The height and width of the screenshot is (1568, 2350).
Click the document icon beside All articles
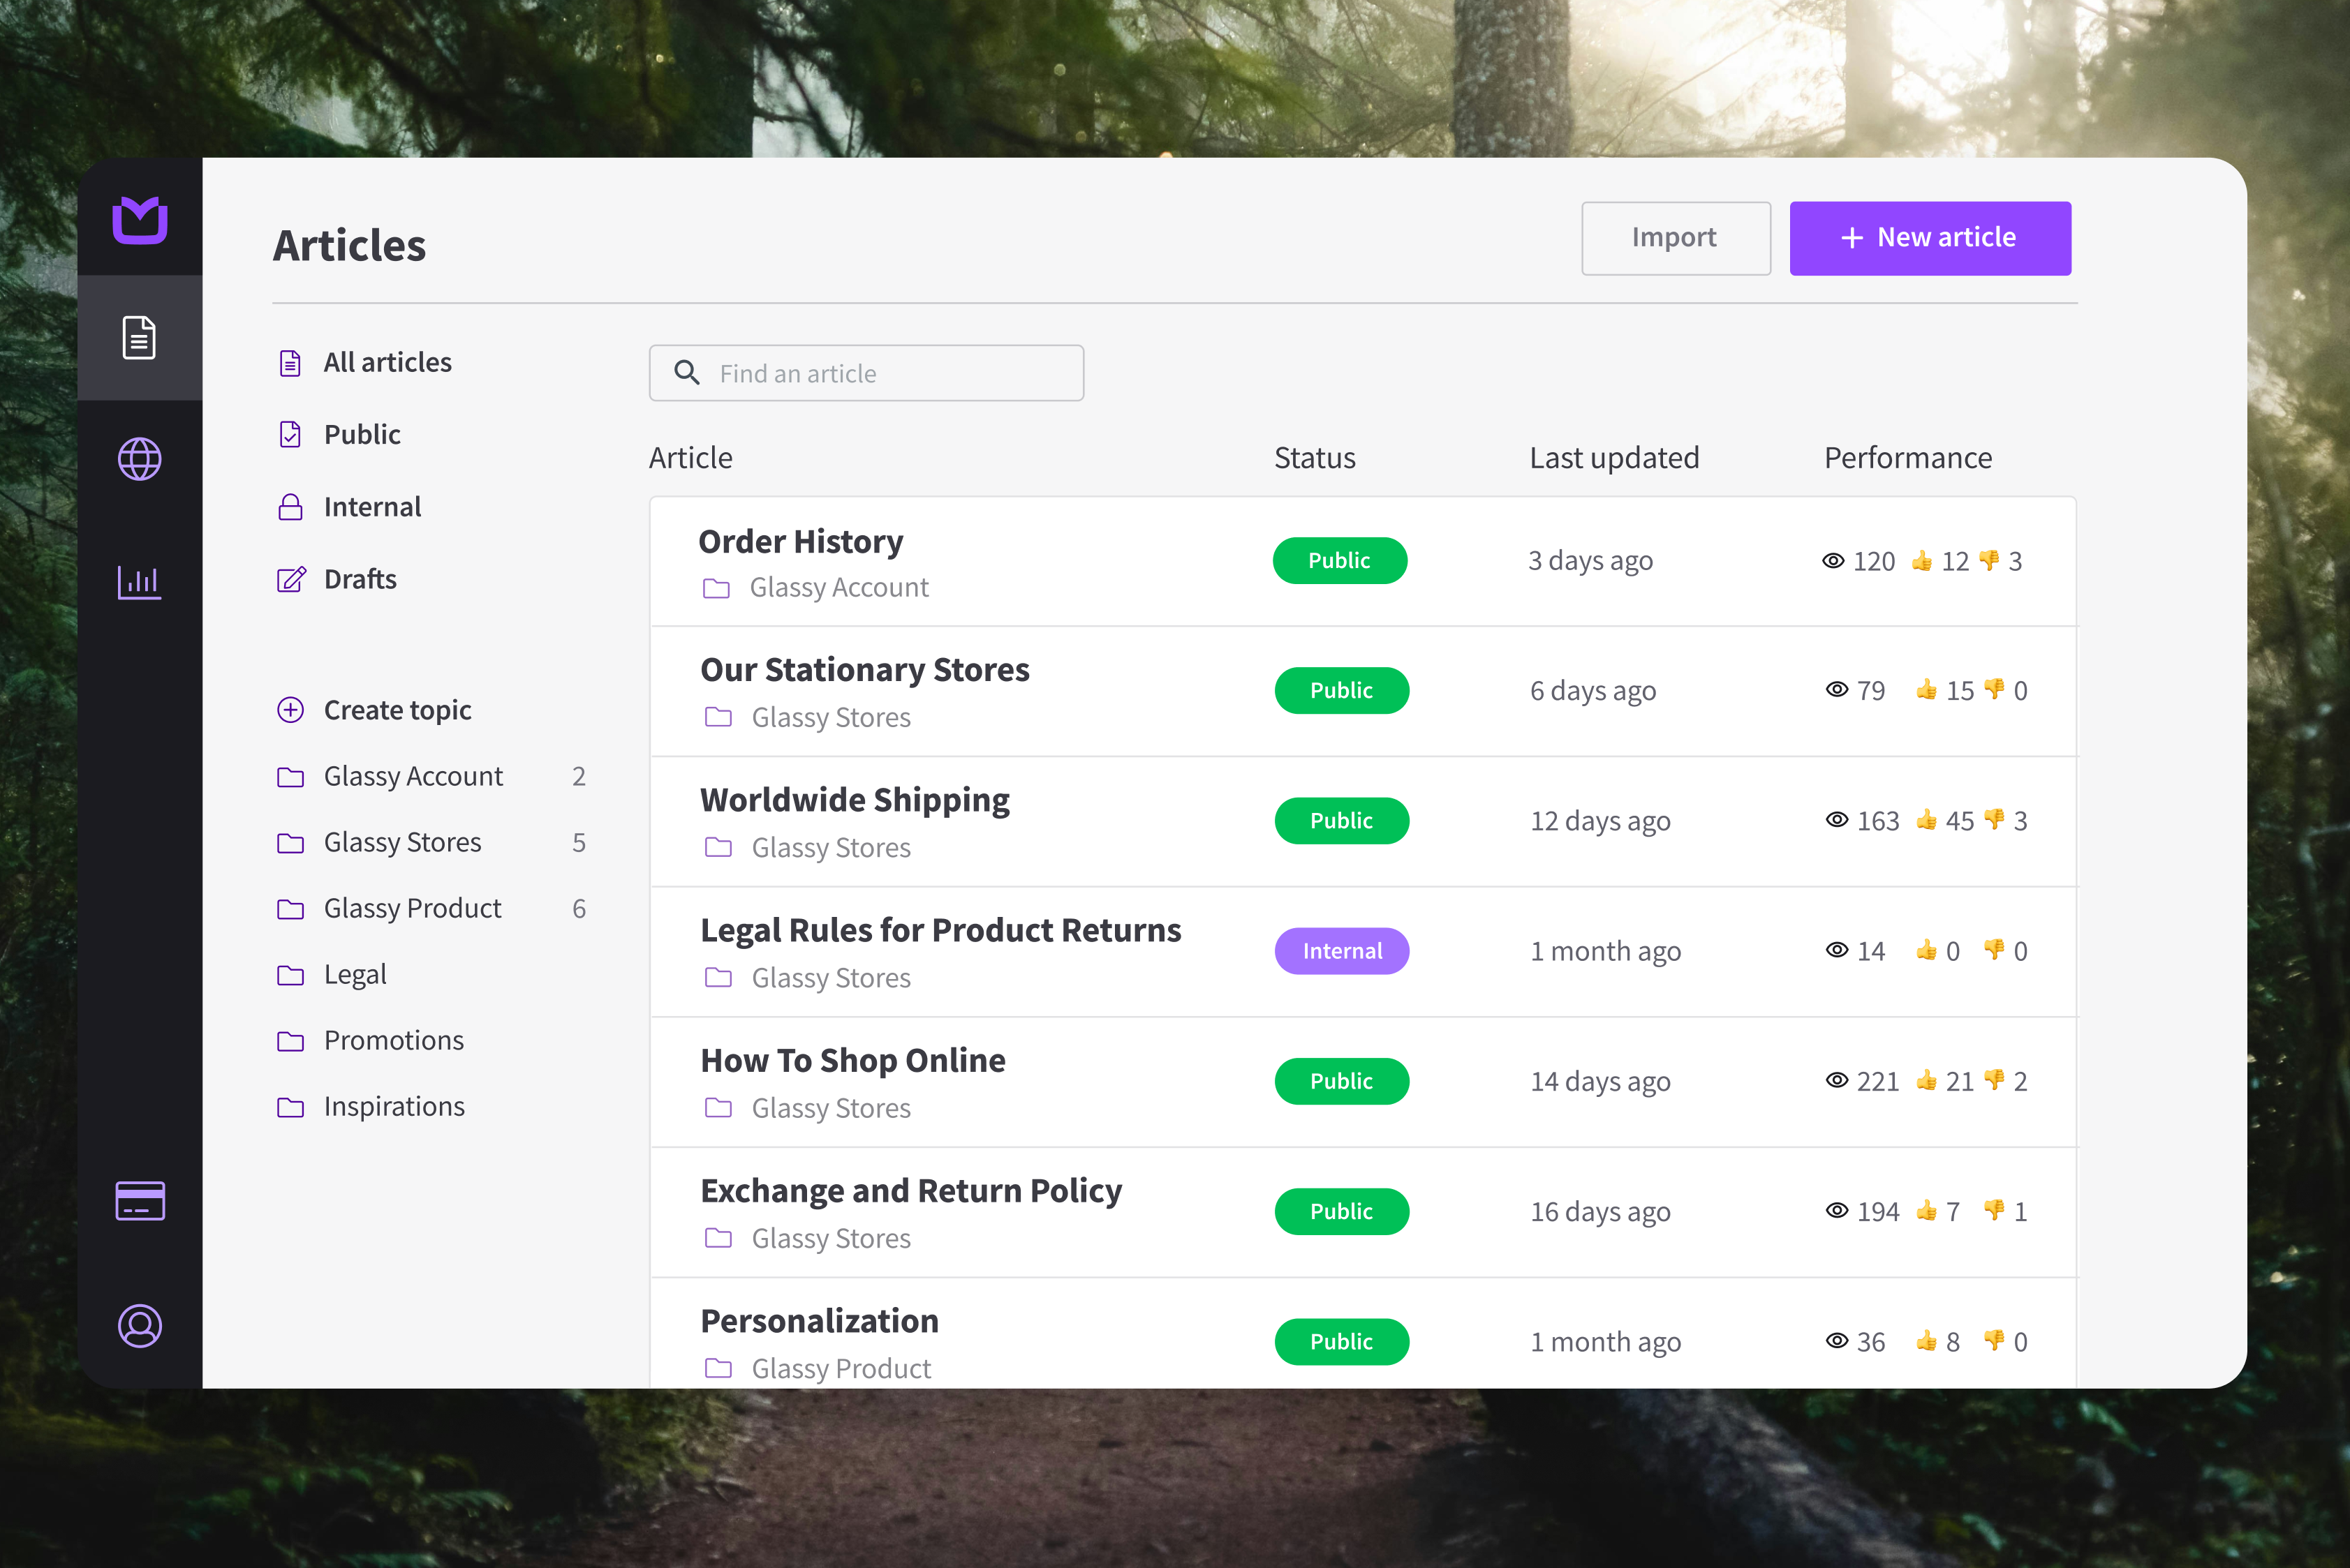290,362
